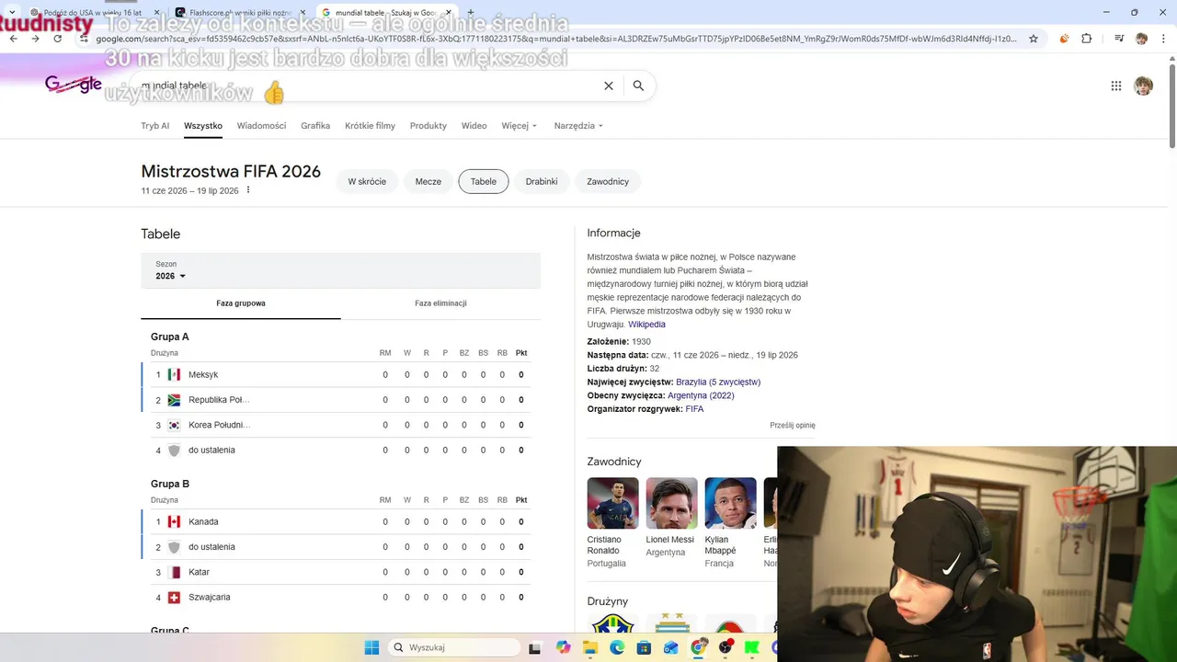
Task: Expand the Więcej menu
Action: pos(519,126)
